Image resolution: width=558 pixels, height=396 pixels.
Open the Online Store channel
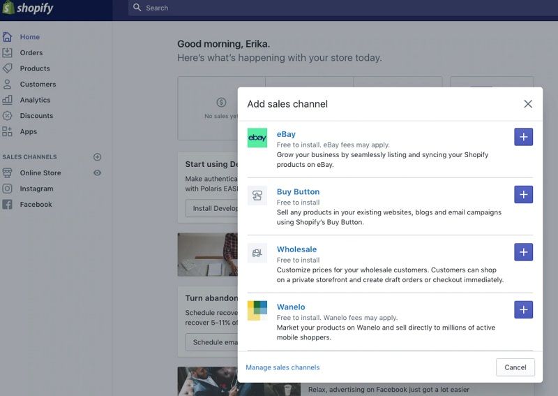coord(40,173)
